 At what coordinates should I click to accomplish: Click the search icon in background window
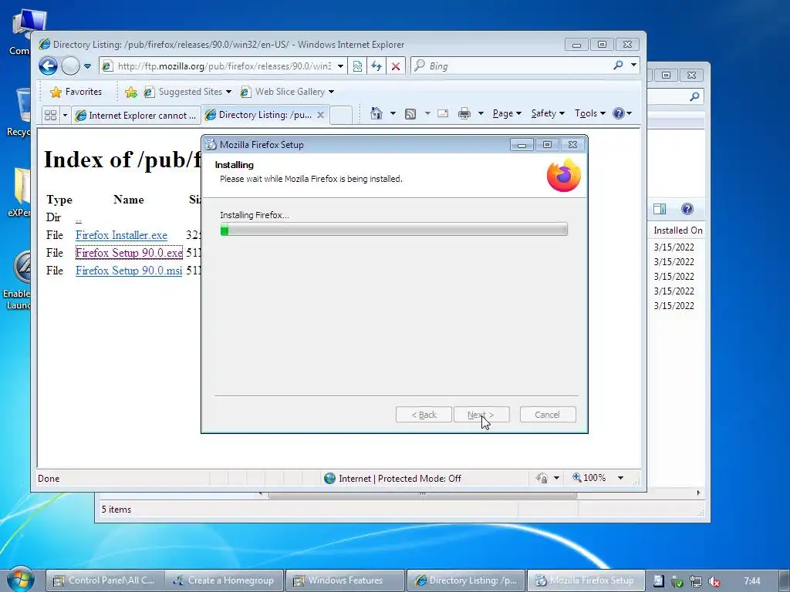[695, 96]
